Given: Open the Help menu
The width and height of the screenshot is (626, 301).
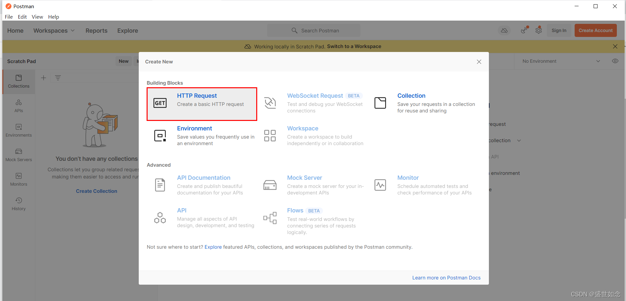Looking at the screenshot, I should 54,17.
